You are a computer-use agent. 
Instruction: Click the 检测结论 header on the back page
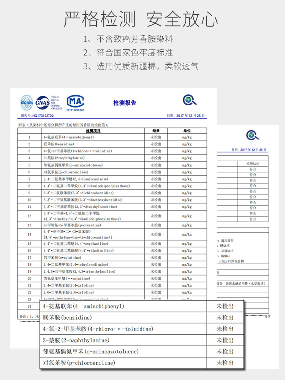tap(253, 164)
